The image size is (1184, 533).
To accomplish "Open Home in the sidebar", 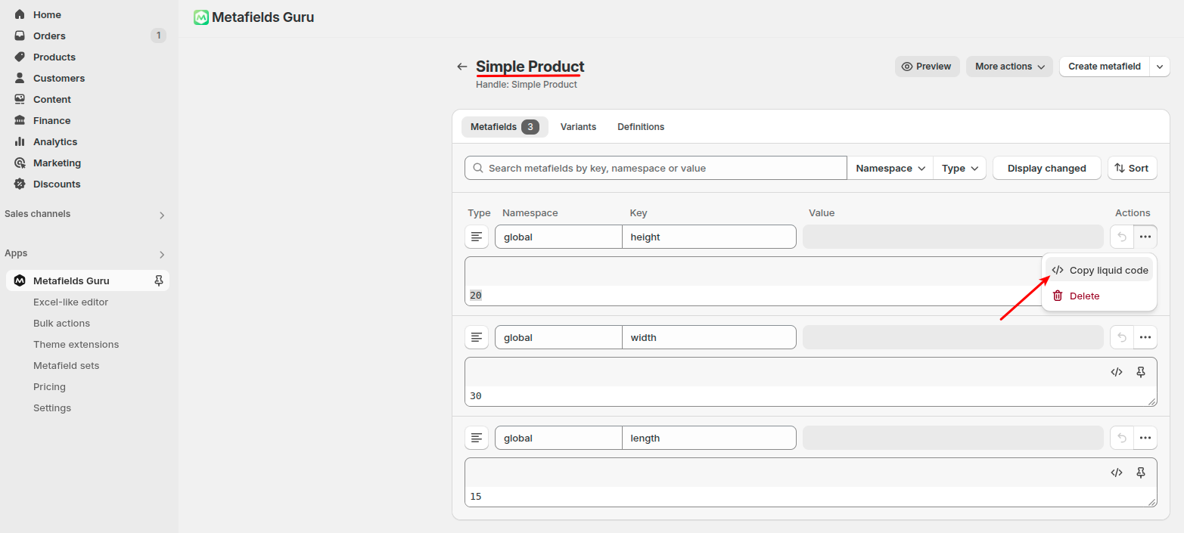I will tap(47, 14).
